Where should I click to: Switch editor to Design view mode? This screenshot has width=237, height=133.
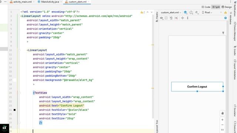point(227,7)
